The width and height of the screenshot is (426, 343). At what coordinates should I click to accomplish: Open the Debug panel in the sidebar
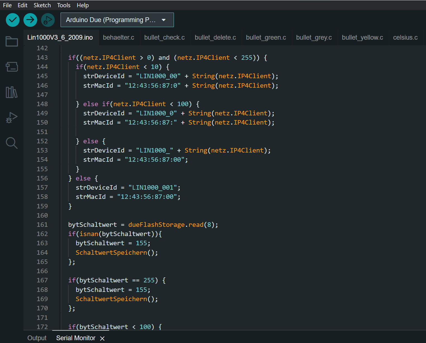pos(12,117)
